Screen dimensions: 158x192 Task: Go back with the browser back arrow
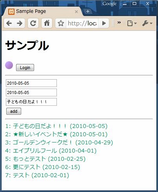(9, 23)
